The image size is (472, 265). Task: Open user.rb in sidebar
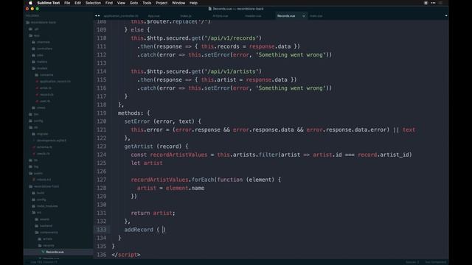43,102
